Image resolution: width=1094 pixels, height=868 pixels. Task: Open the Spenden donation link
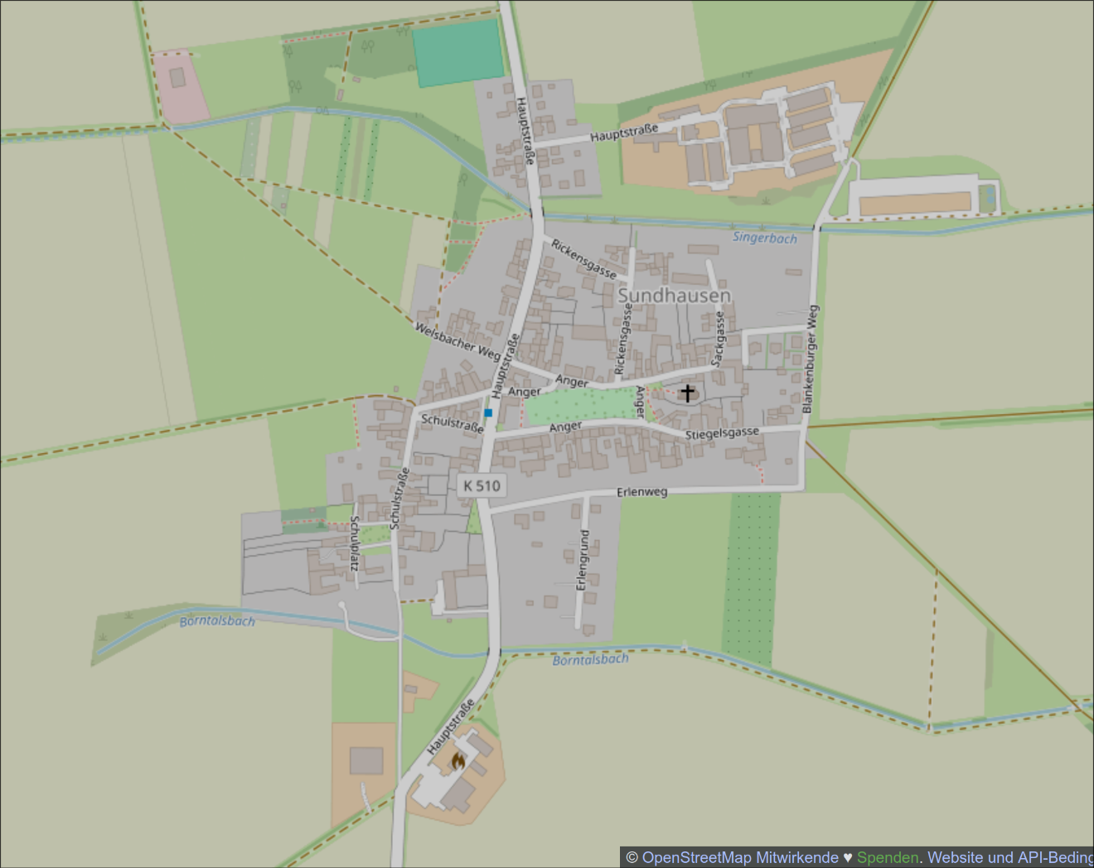coord(887,857)
